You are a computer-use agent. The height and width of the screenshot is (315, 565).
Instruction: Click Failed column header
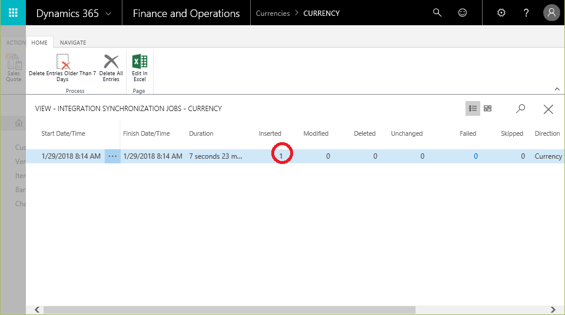click(x=468, y=133)
